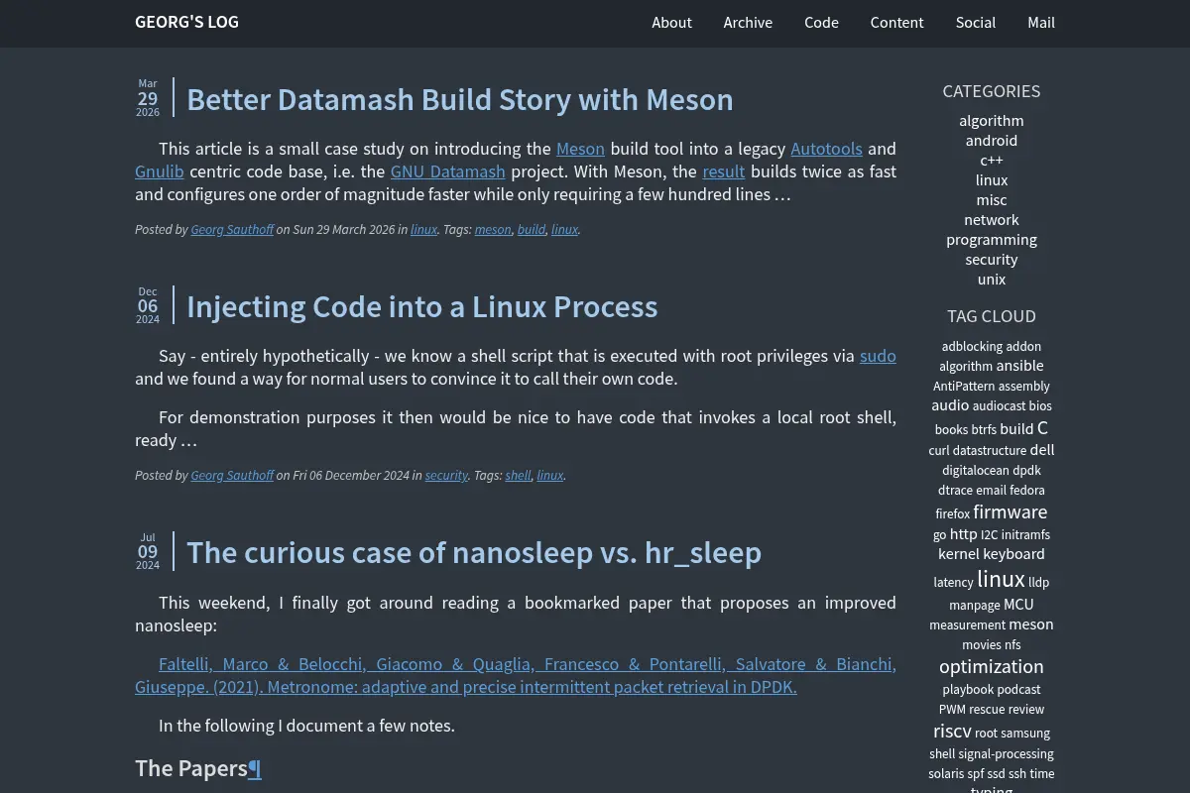Select the algorithm category in sidebar
The width and height of the screenshot is (1190, 793).
(x=992, y=120)
